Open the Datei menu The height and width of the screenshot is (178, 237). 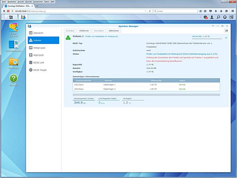coord(4,2)
